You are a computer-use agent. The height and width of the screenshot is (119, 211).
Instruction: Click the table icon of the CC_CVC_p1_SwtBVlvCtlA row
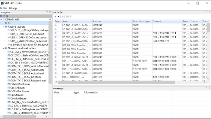[x=55, y=37]
